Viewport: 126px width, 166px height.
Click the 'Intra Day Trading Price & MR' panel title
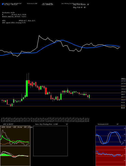click(x=47, y=124)
